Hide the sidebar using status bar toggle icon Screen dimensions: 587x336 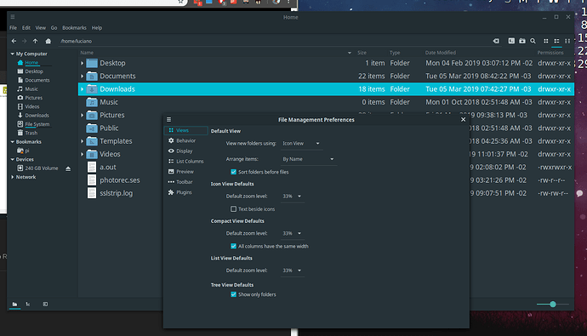pos(45,305)
